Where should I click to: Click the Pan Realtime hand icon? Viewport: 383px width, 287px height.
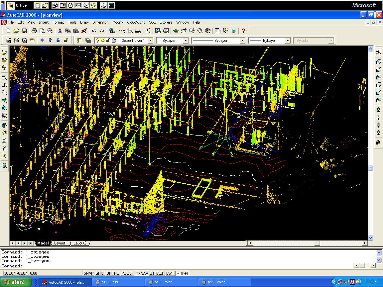click(x=184, y=31)
